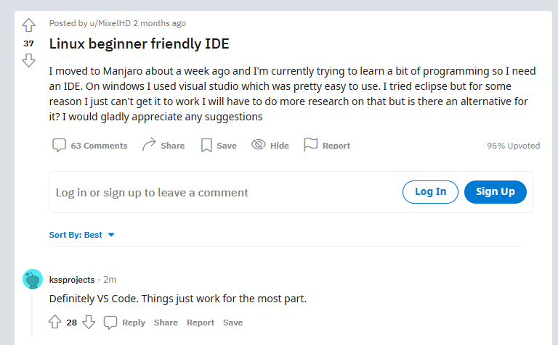The height and width of the screenshot is (345, 558).
Task: Downvote the post by u/MixelHD
Action: pos(29,60)
